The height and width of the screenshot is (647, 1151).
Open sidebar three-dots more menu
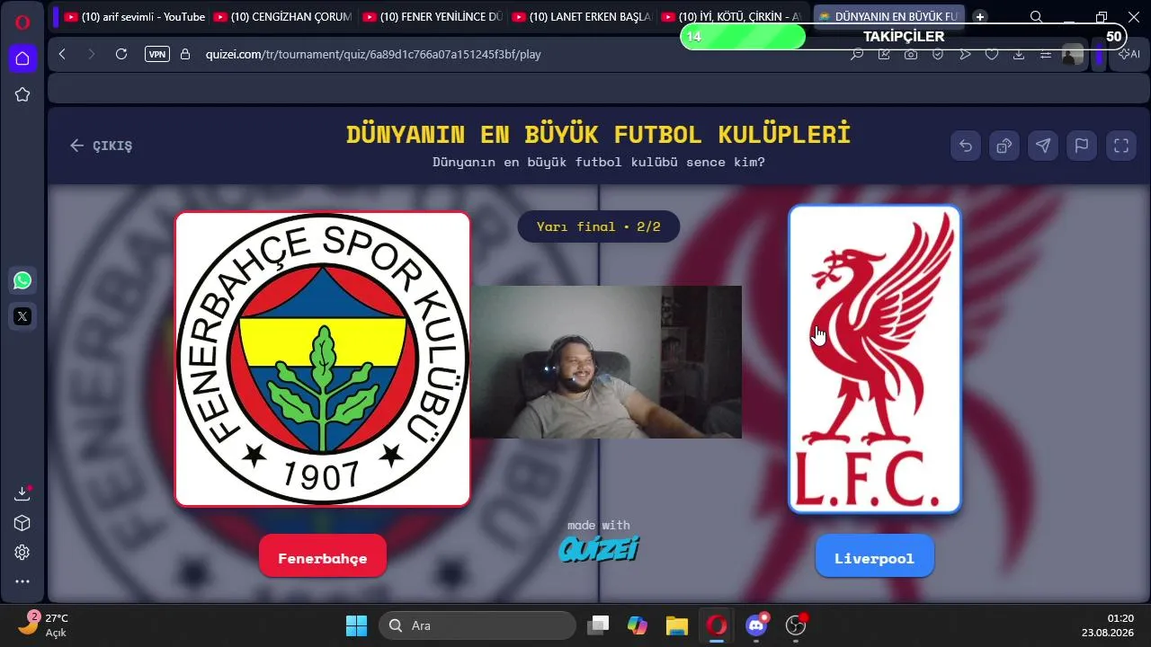[x=22, y=581]
